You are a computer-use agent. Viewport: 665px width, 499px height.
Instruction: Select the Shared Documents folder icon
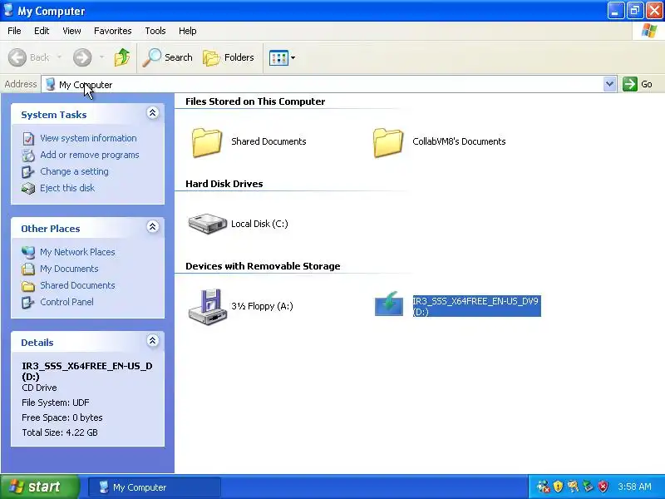206,142
